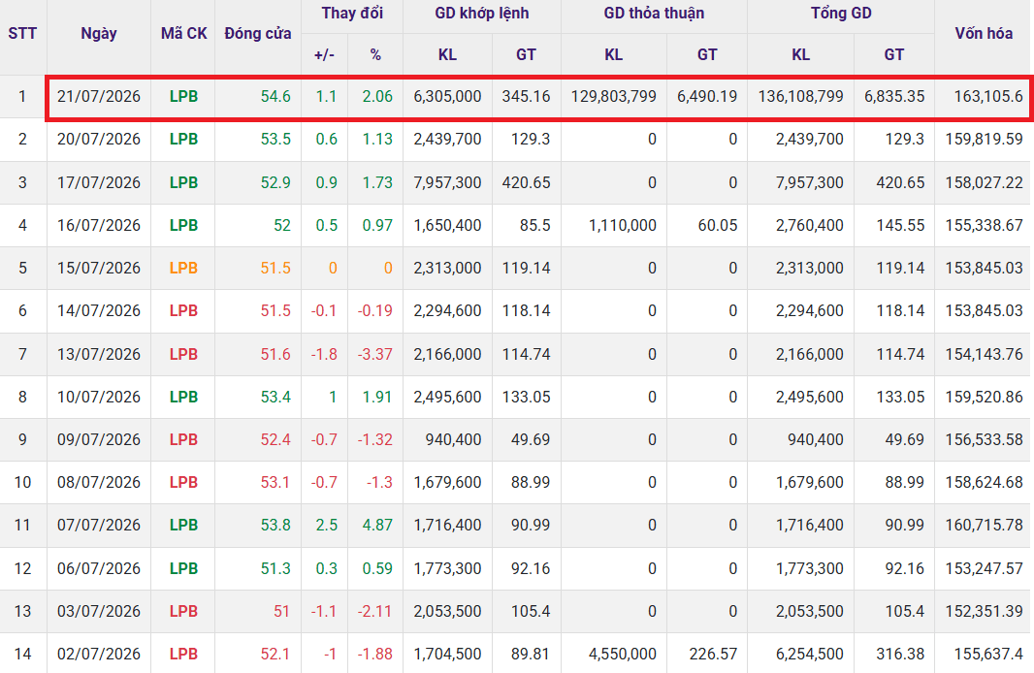This screenshot has width=1034, height=673.
Task: Click the GD khớp lệnh header
Action: point(481,14)
